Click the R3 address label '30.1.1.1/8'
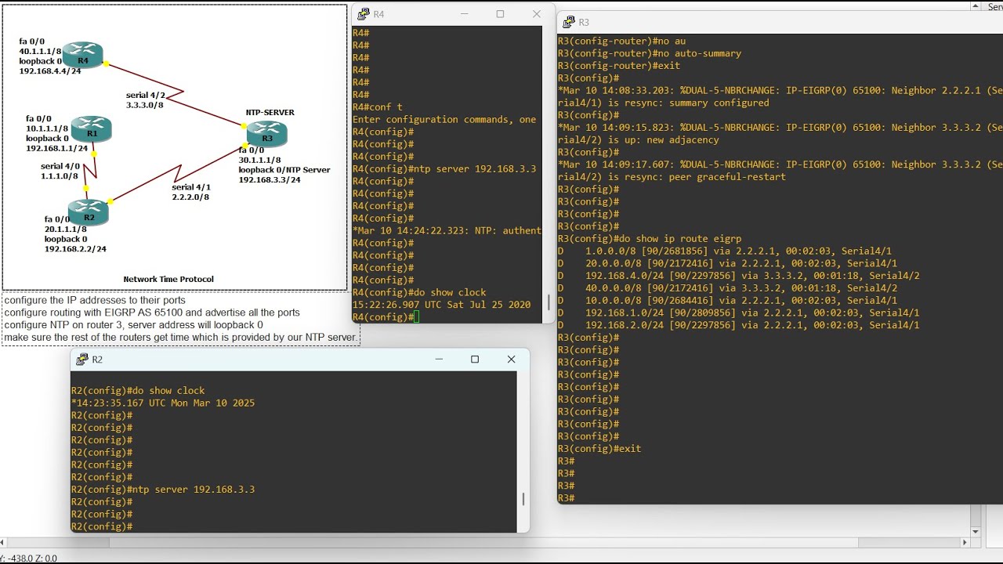Viewport: 1003px width, 564px height. [x=260, y=160]
